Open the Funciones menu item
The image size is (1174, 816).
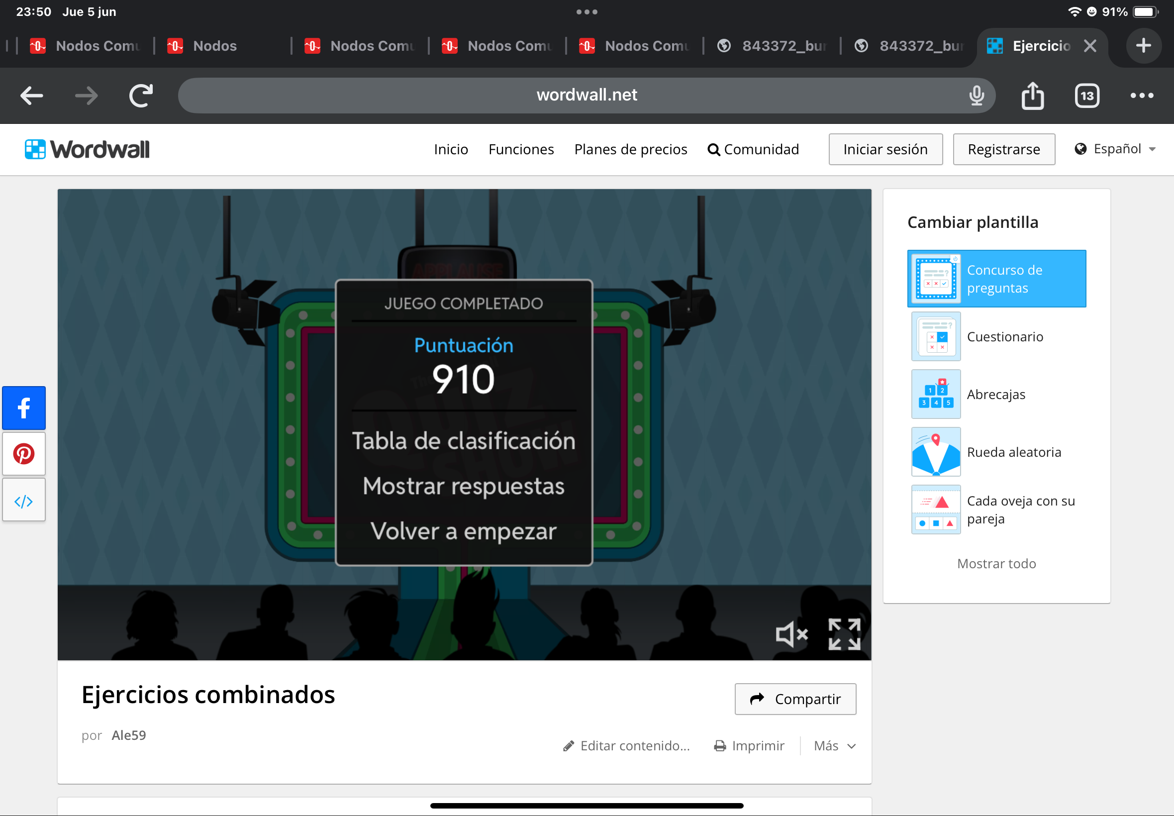(x=521, y=149)
